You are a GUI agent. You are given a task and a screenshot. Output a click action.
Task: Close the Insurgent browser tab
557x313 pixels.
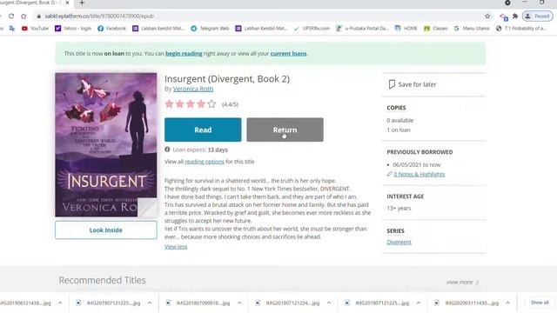pos(68,3)
